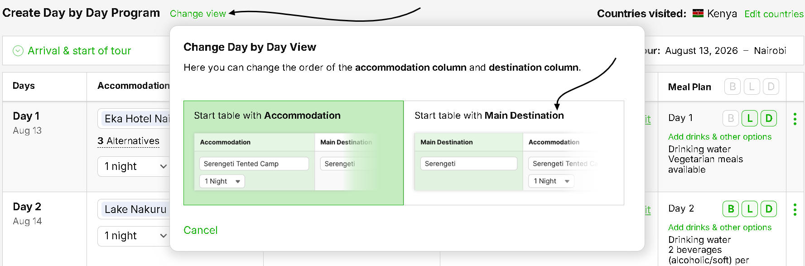Click the Change view link
This screenshot has width=805, height=266.
click(x=198, y=14)
